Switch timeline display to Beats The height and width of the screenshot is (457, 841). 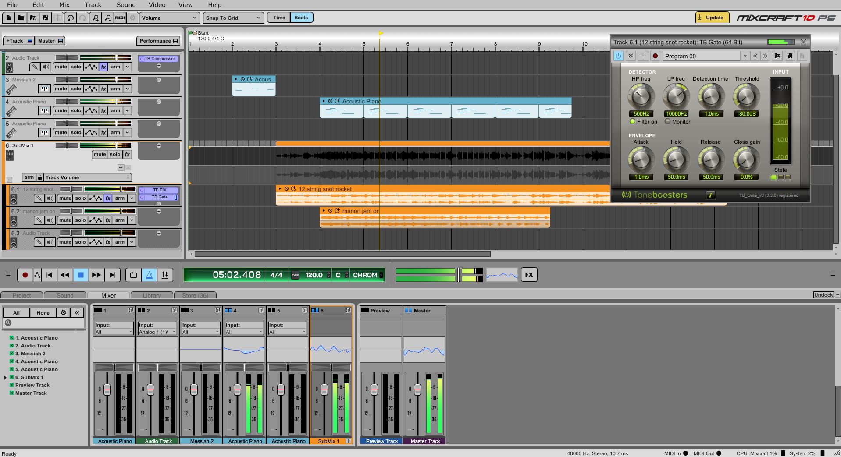301,18
